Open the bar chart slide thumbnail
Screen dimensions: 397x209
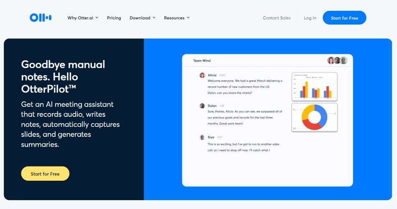(x=314, y=87)
